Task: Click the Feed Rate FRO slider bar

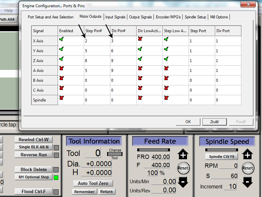Action: [153, 150]
